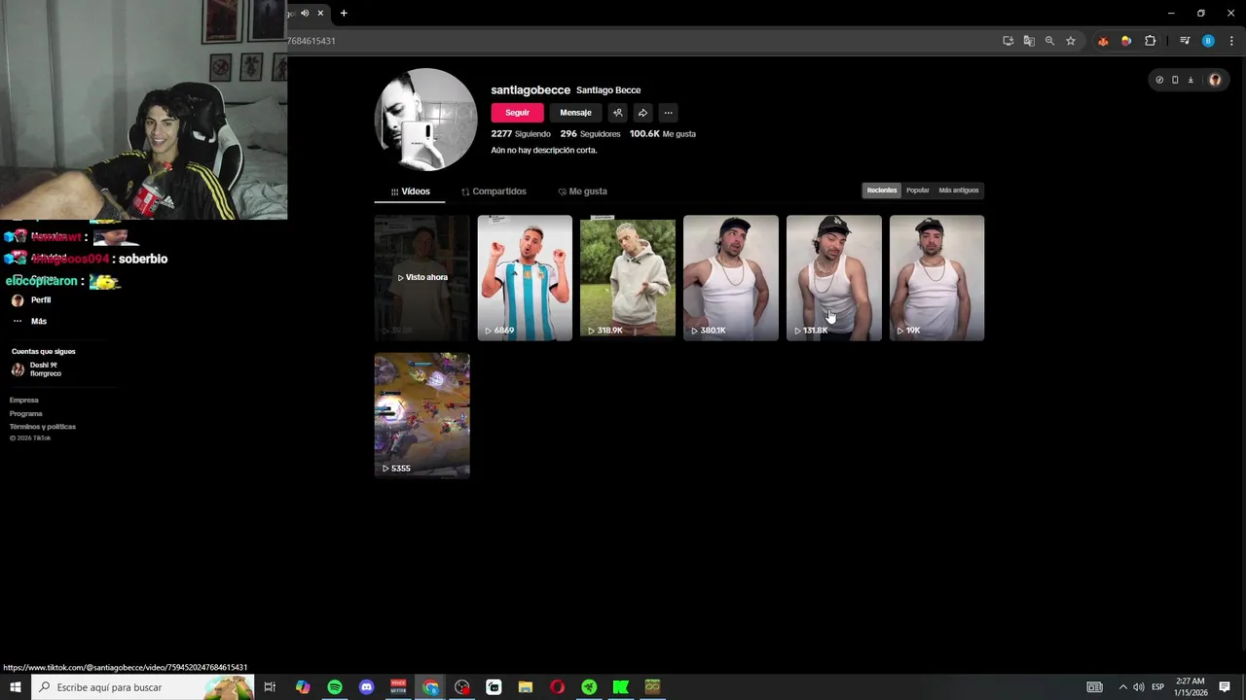Click the add-friend icon beside Mensaje
The width and height of the screenshot is (1246, 700).
617,113
